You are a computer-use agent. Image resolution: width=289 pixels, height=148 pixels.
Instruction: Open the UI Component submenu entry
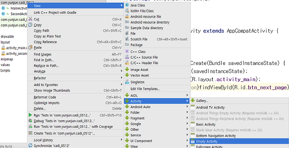click(157, 141)
